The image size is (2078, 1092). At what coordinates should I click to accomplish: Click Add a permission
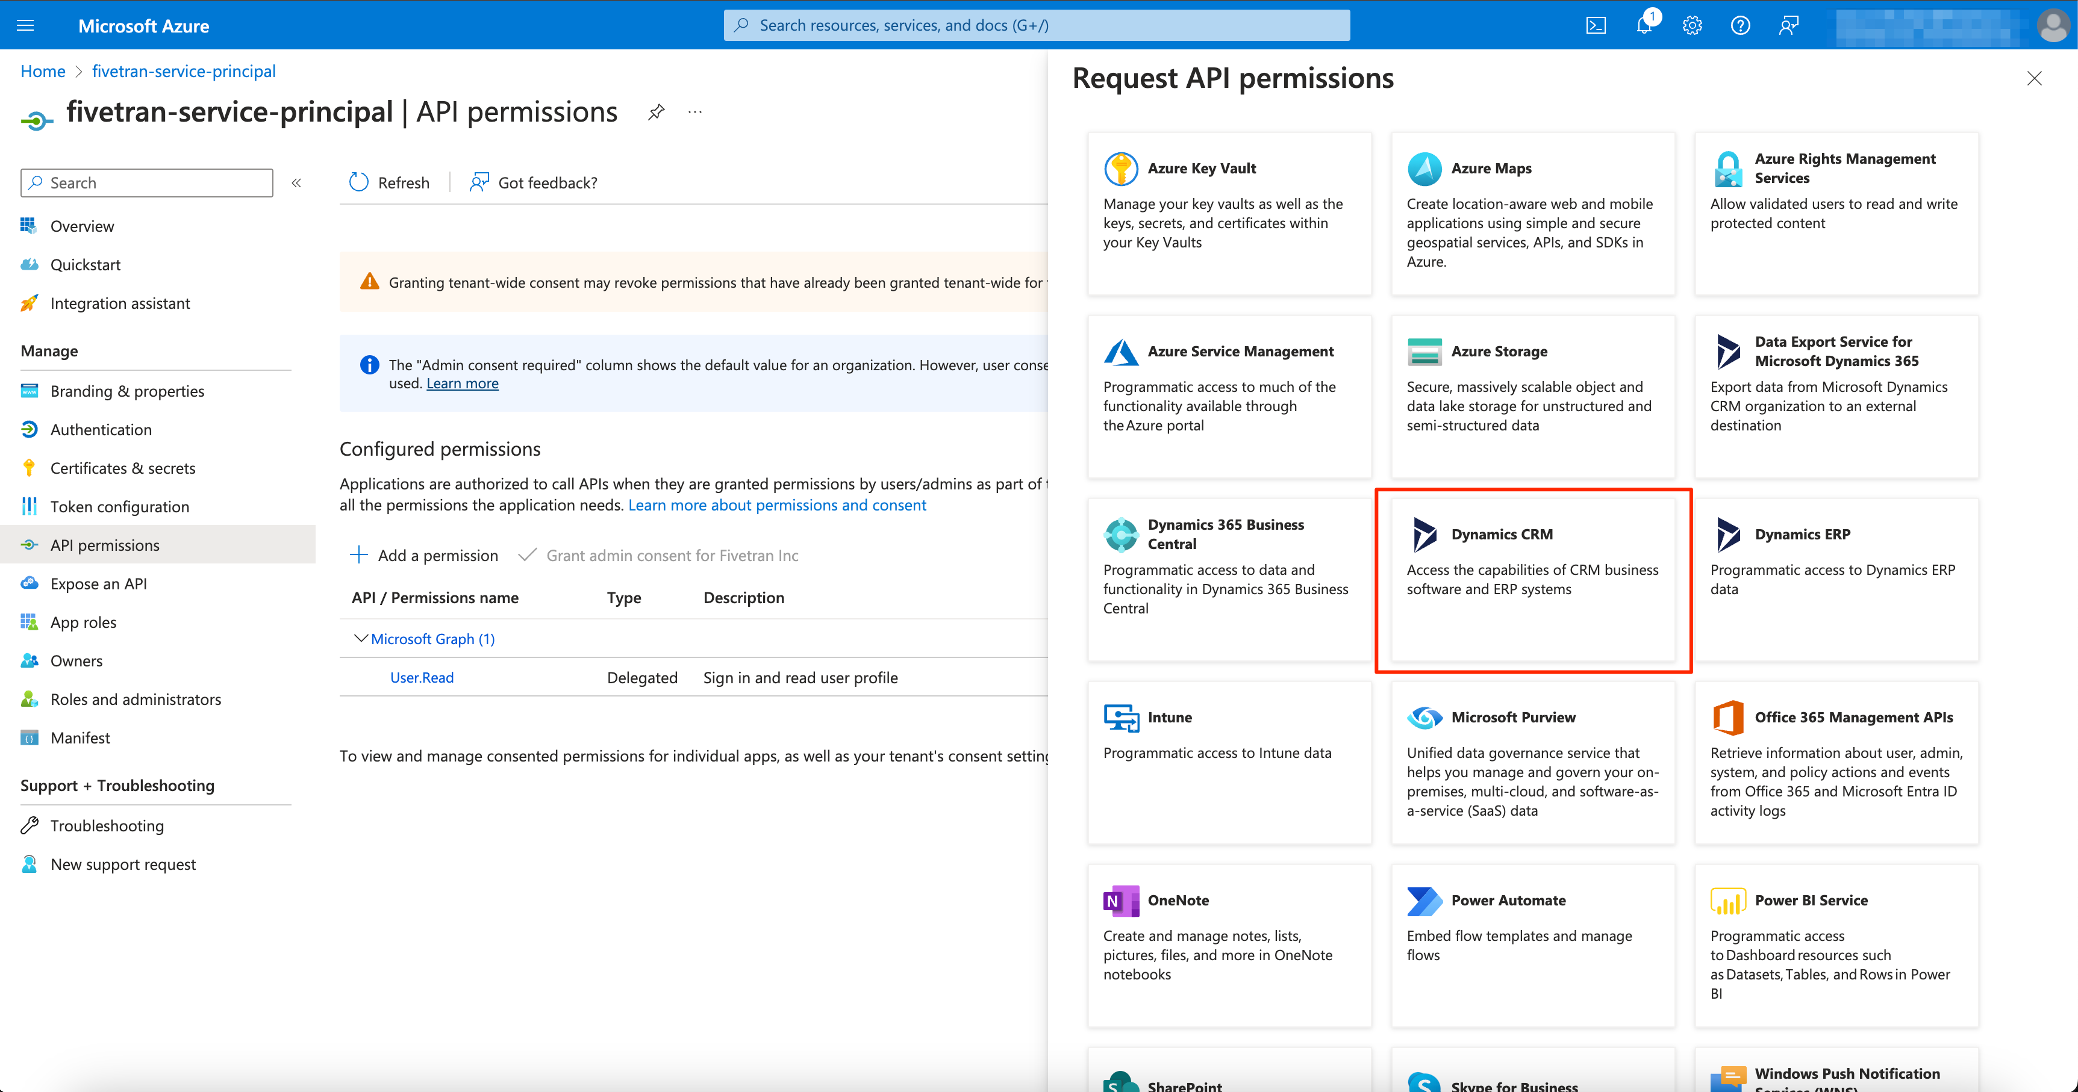424,555
